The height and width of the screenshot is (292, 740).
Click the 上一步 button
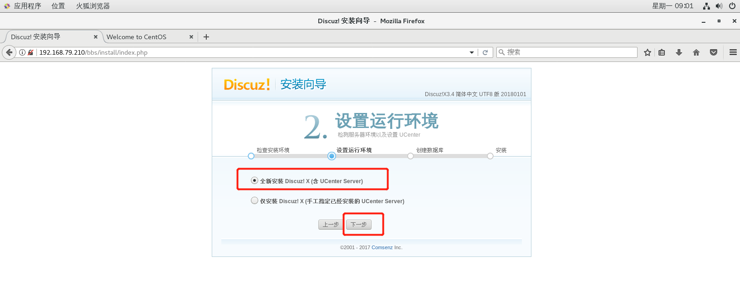pos(331,225)
